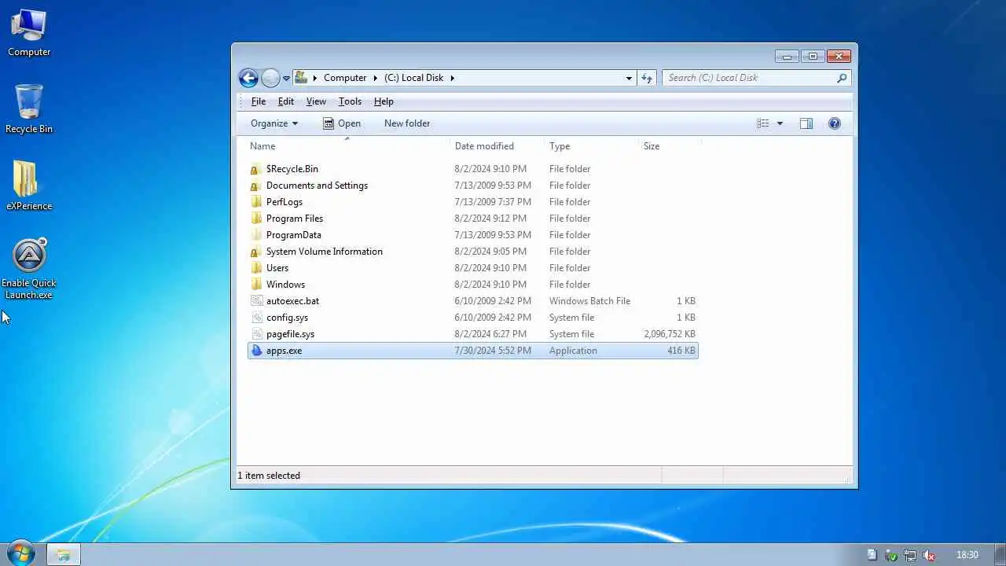This screenshot has width=1006, height=566.
Task: Click New folder in the toolbar
Action: click(x=407, y=123)
